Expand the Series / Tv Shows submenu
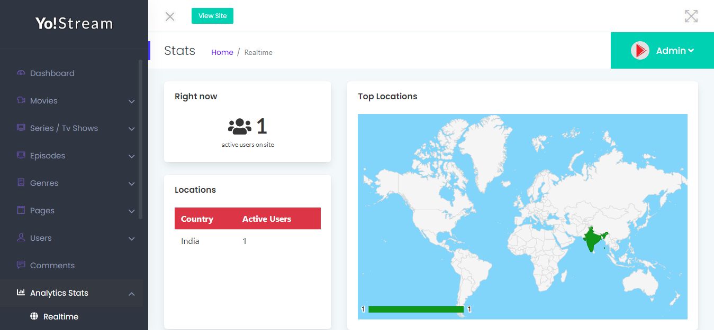The image size is (714, 330). tap(131, 129)
